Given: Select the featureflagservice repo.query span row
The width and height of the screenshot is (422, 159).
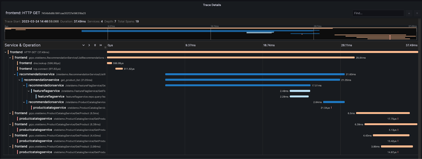Looking at the screenshot, I should [x=51, y=97].
